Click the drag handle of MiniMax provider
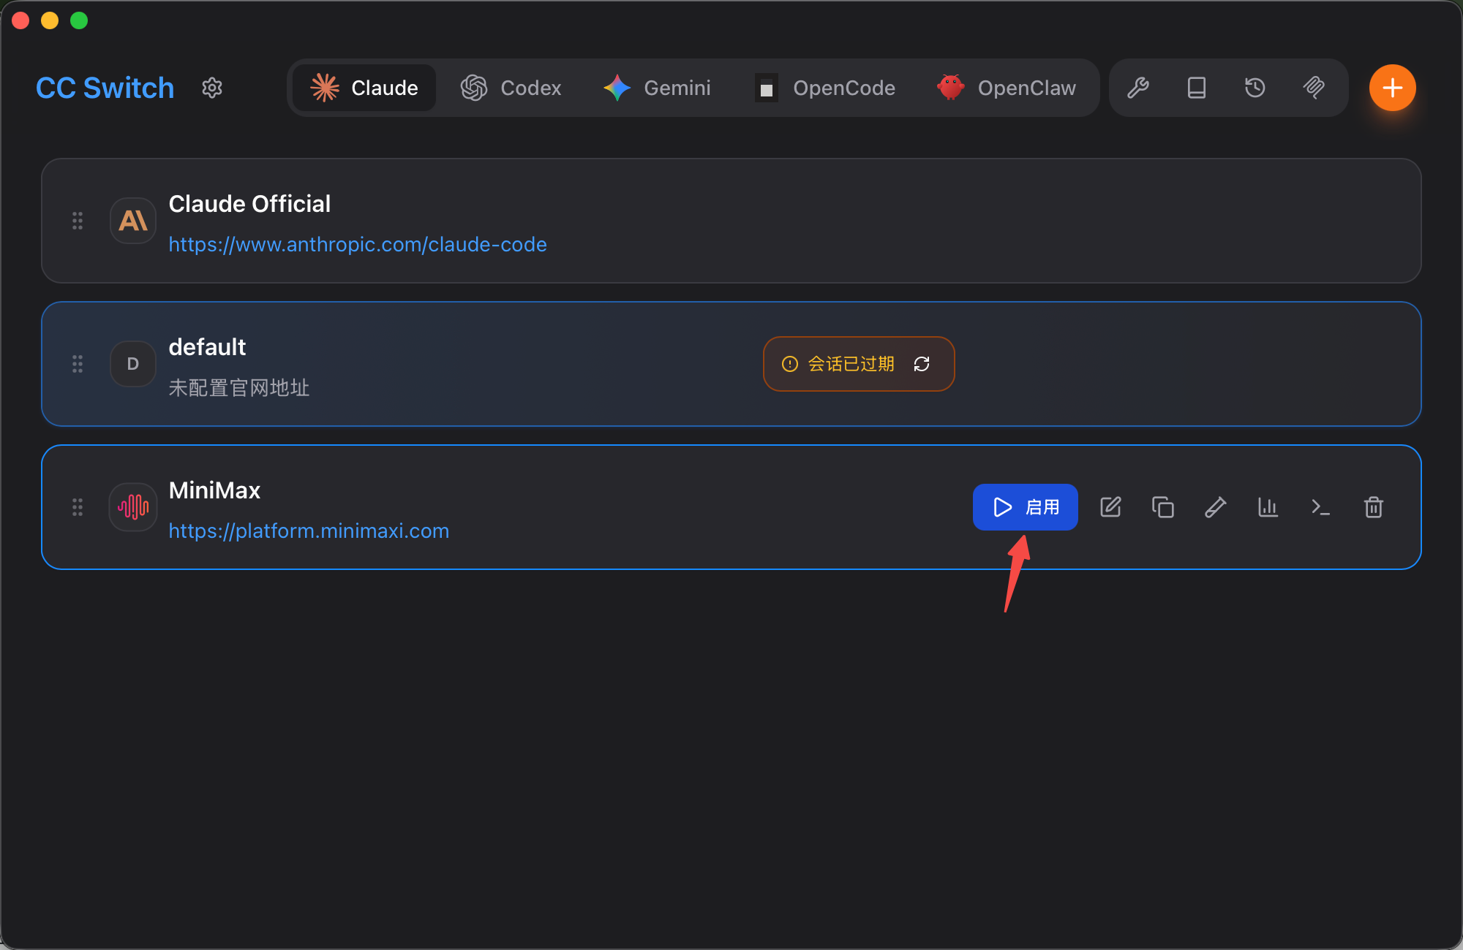The width and height of the screenshot is (1463, 950). 78,507
